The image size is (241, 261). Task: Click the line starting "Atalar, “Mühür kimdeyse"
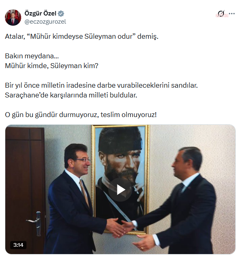pos(82,36)
